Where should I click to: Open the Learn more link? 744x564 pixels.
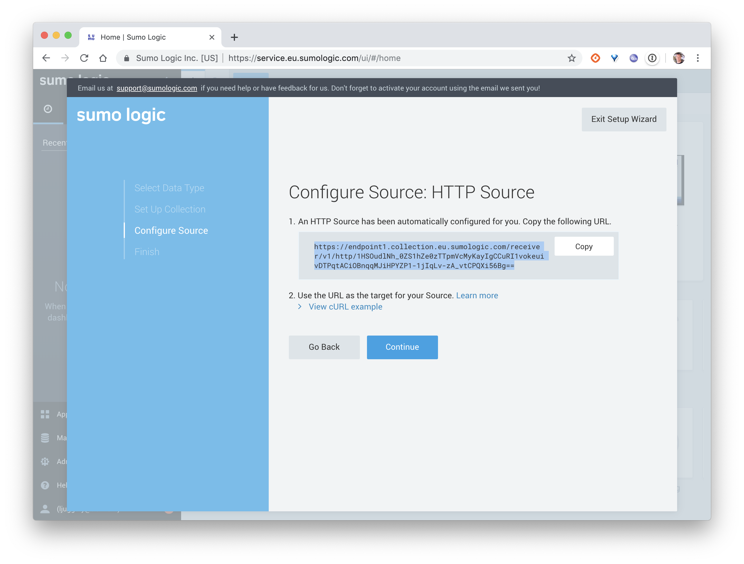click(477, 295)
